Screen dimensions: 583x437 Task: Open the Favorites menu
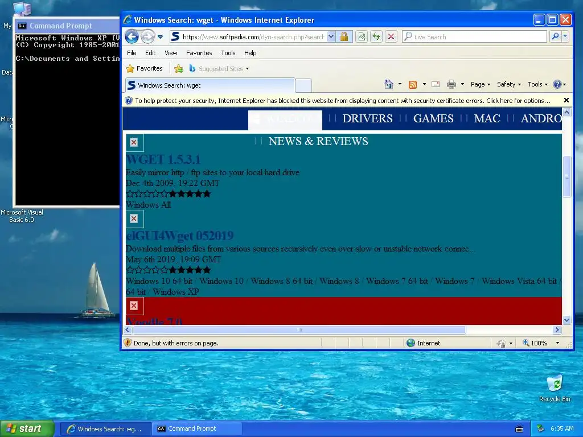tap(199, 53)
